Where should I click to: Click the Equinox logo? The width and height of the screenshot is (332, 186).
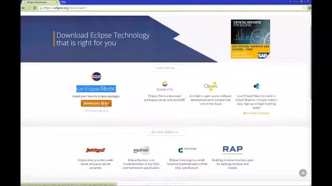pyautogui.click(x=142, y=150)
